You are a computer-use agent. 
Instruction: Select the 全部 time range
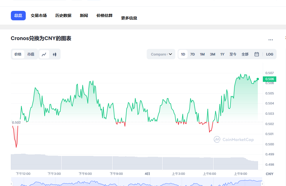pyautogui.click(x=245, y=54)
